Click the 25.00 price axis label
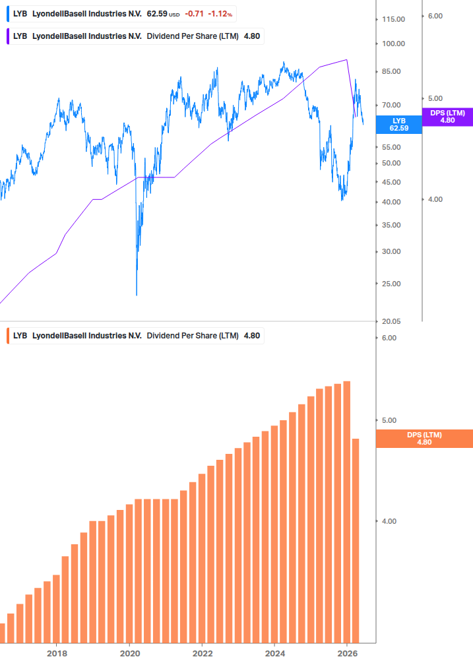 391,284
